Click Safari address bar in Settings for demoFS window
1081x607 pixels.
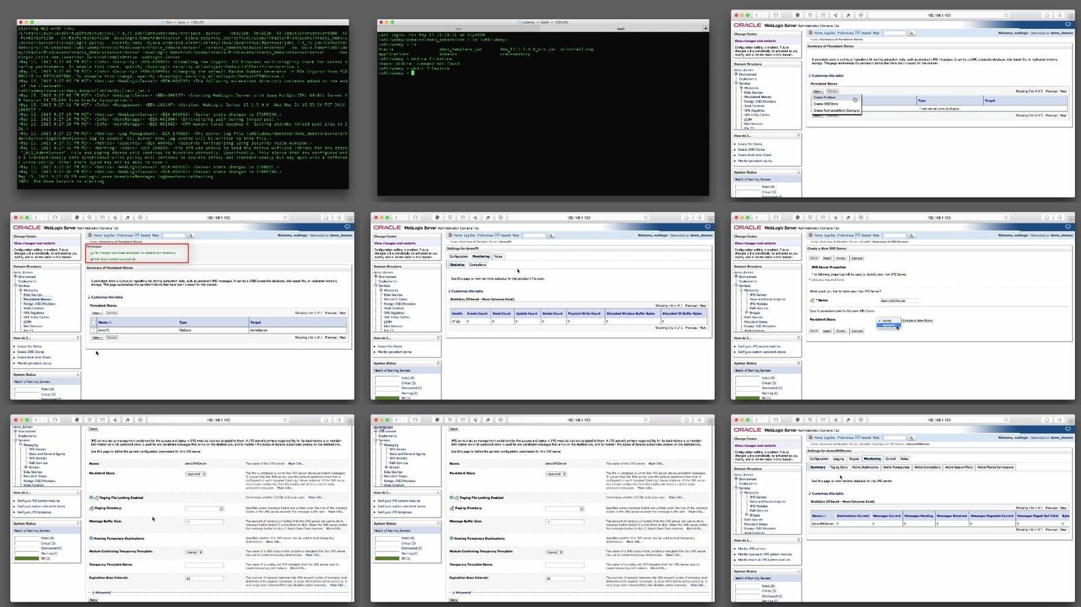tap(578, 217)
